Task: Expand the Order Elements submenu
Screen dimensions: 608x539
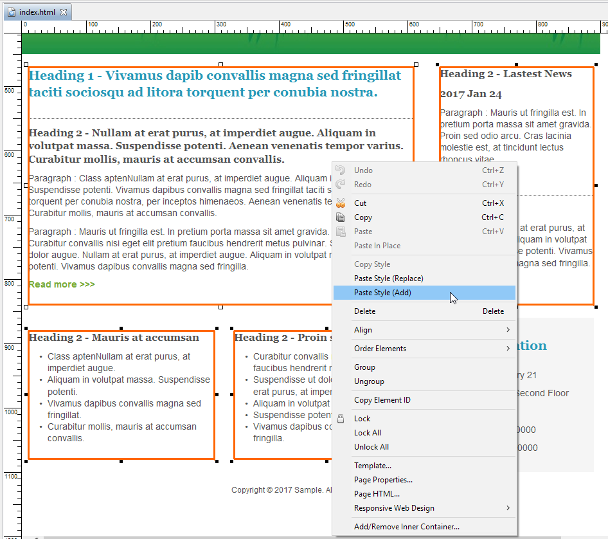Action: pyautogui.click(x=425, y=349)
